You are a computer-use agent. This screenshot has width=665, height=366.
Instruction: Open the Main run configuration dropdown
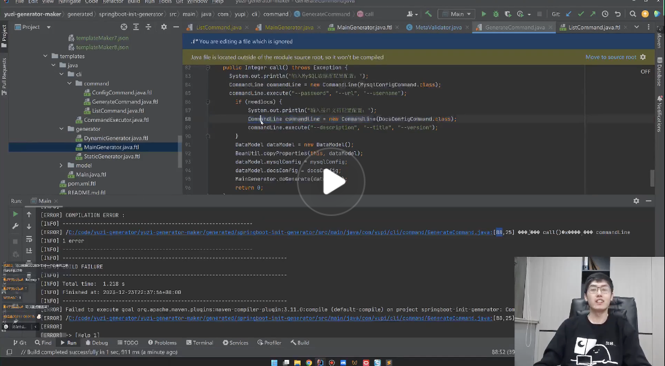[x=456, y=14]
